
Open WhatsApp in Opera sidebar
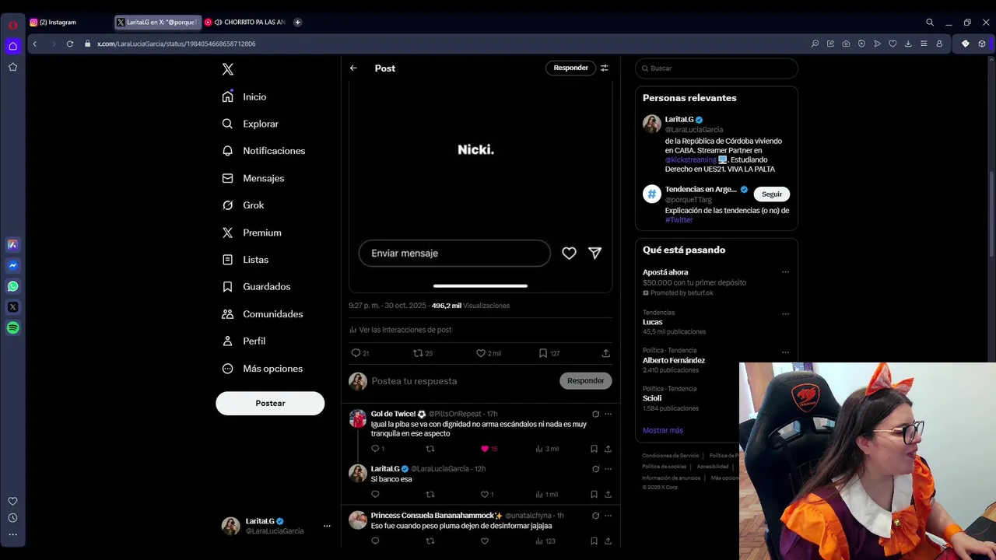tap(12, 286)
